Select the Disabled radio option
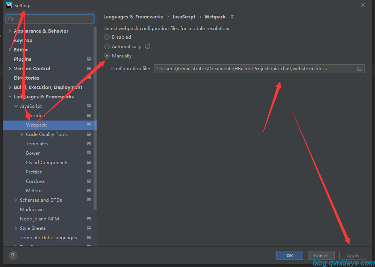The height and width of the screenshot is (267, 375). tap(107, 37)
